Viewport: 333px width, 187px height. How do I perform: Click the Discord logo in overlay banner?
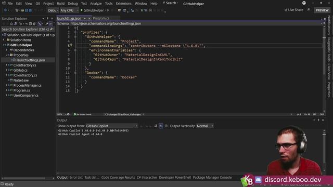(258, 180)
